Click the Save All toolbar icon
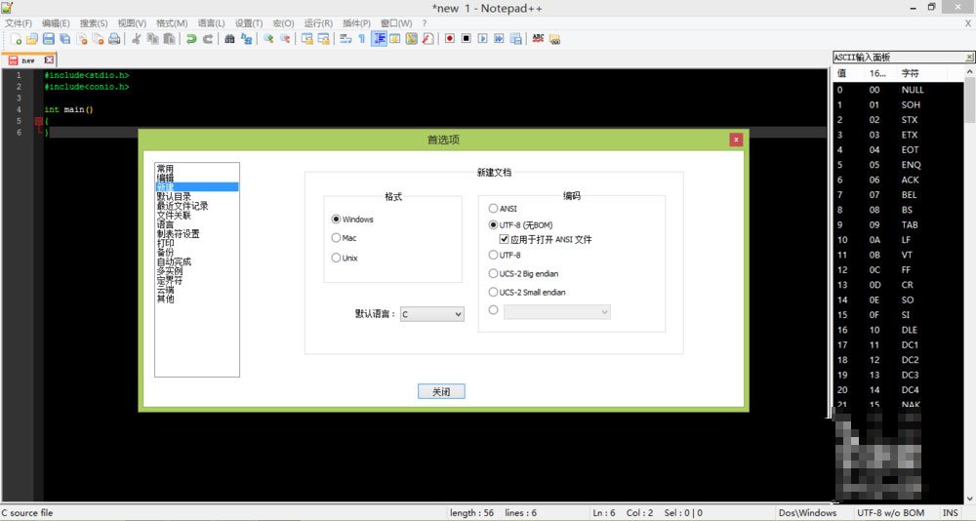Screen dimensions: 976x521 pyautogui.click(x=64, y=39)
